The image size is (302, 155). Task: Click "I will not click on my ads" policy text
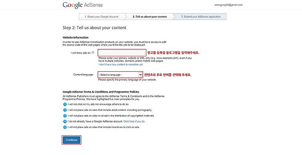[x=99, y=104]
